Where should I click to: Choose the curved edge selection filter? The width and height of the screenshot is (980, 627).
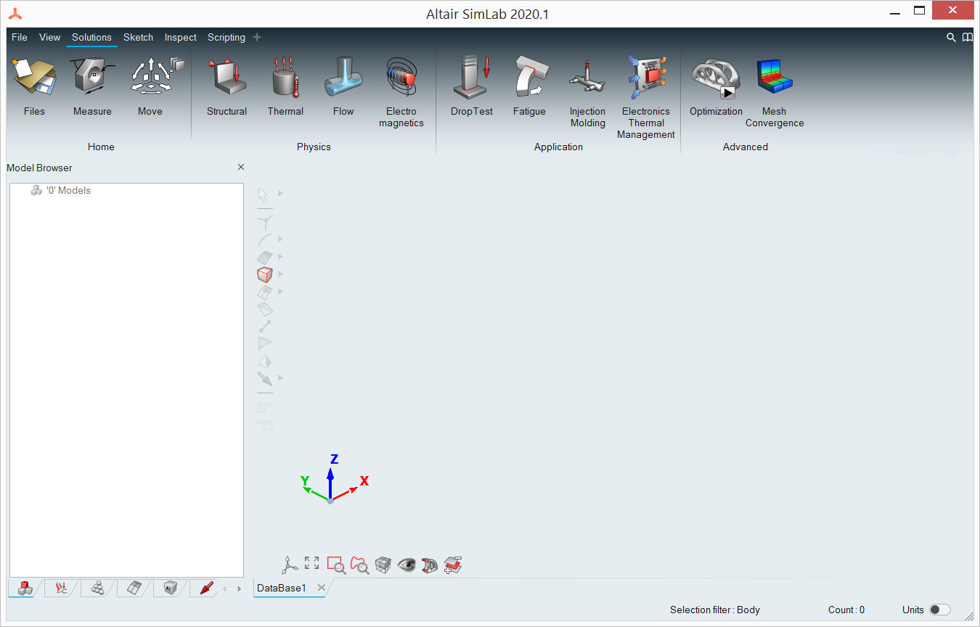[x=265, y=239]
